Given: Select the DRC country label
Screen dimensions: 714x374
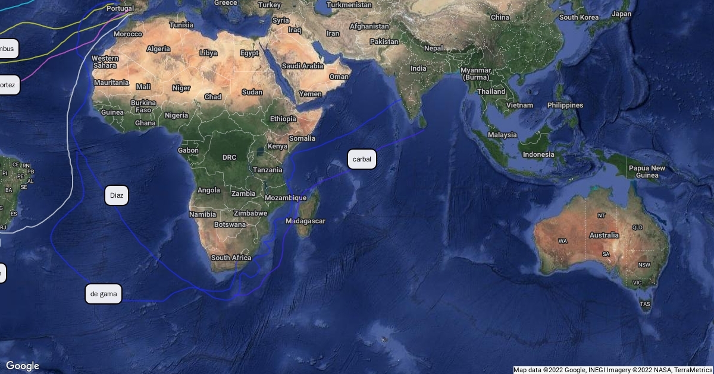Looking at the screenshot, I should tap(229, 157).
